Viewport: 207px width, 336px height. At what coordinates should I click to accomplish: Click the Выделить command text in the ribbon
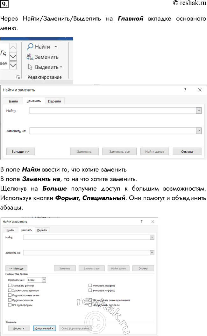(x=47, y=67)
